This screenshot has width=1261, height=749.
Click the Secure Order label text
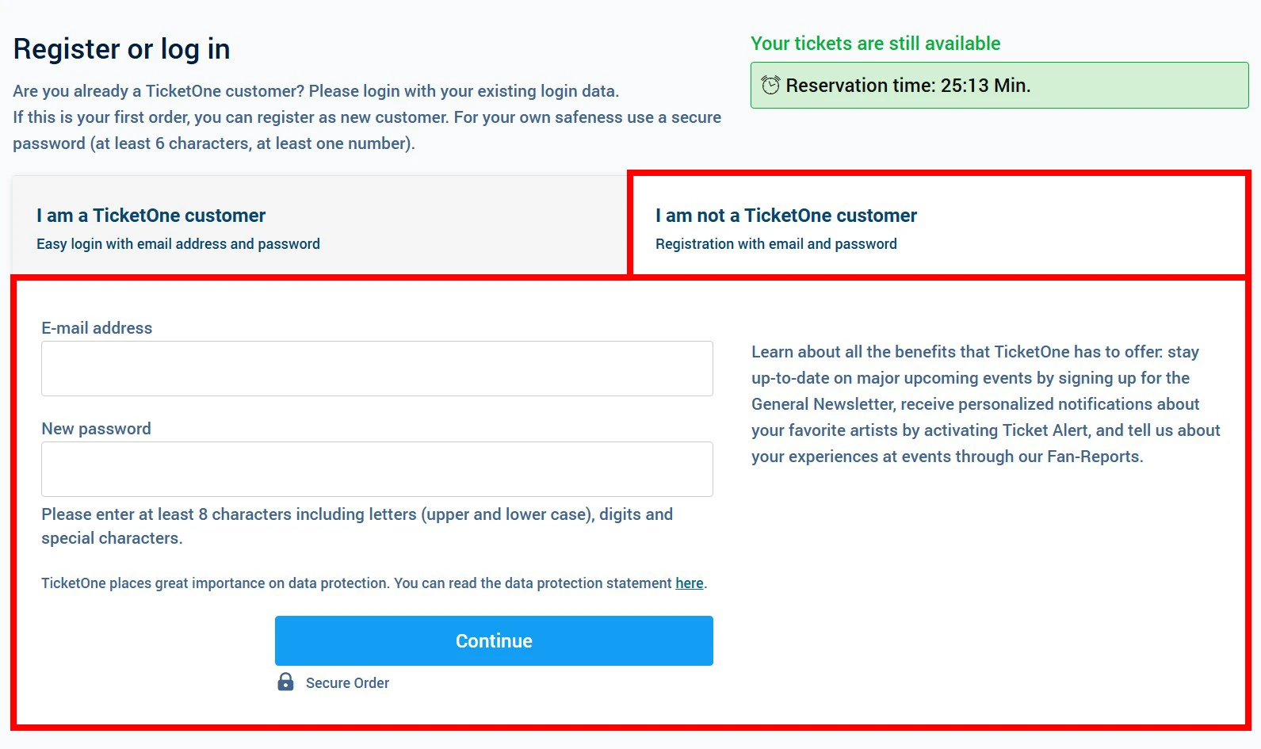[347, 683]
